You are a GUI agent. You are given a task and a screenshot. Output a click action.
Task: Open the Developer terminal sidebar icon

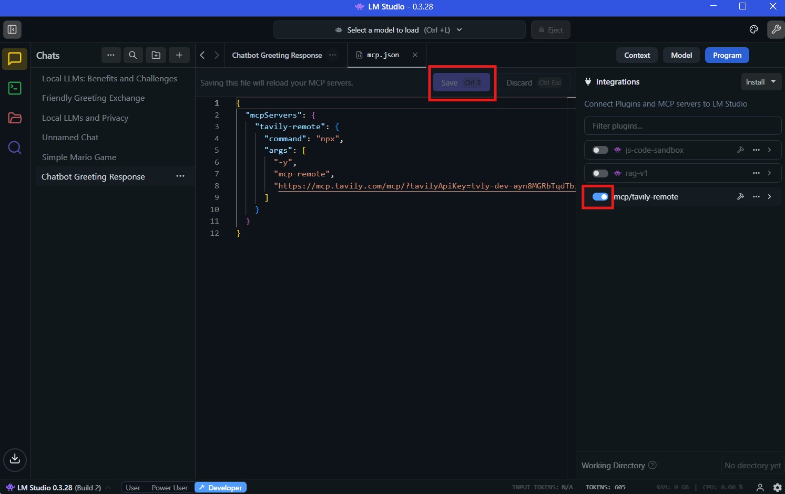pyautogui.click(x=15, y=88)
